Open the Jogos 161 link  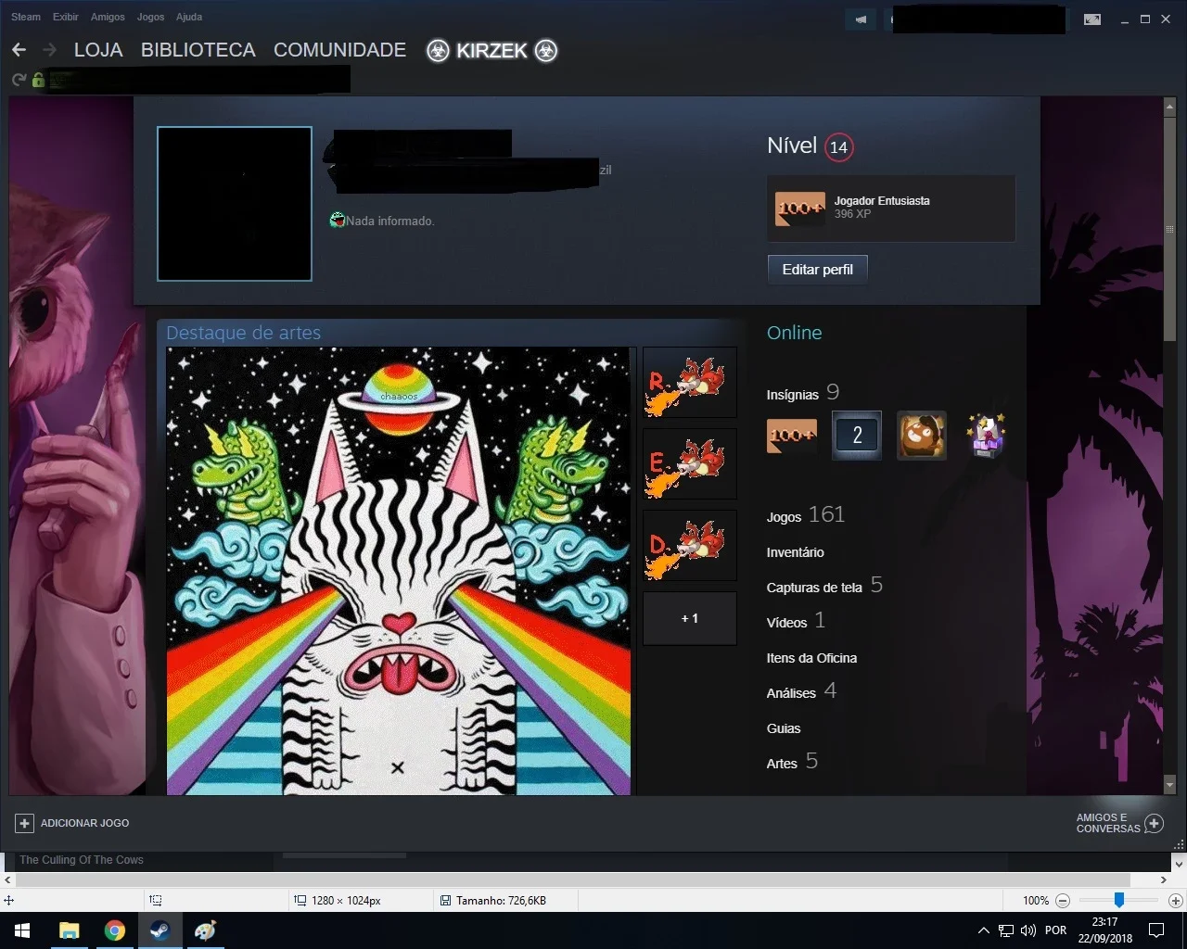pos(805,515)
